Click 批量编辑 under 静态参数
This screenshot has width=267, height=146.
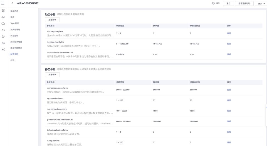point(52,75)
